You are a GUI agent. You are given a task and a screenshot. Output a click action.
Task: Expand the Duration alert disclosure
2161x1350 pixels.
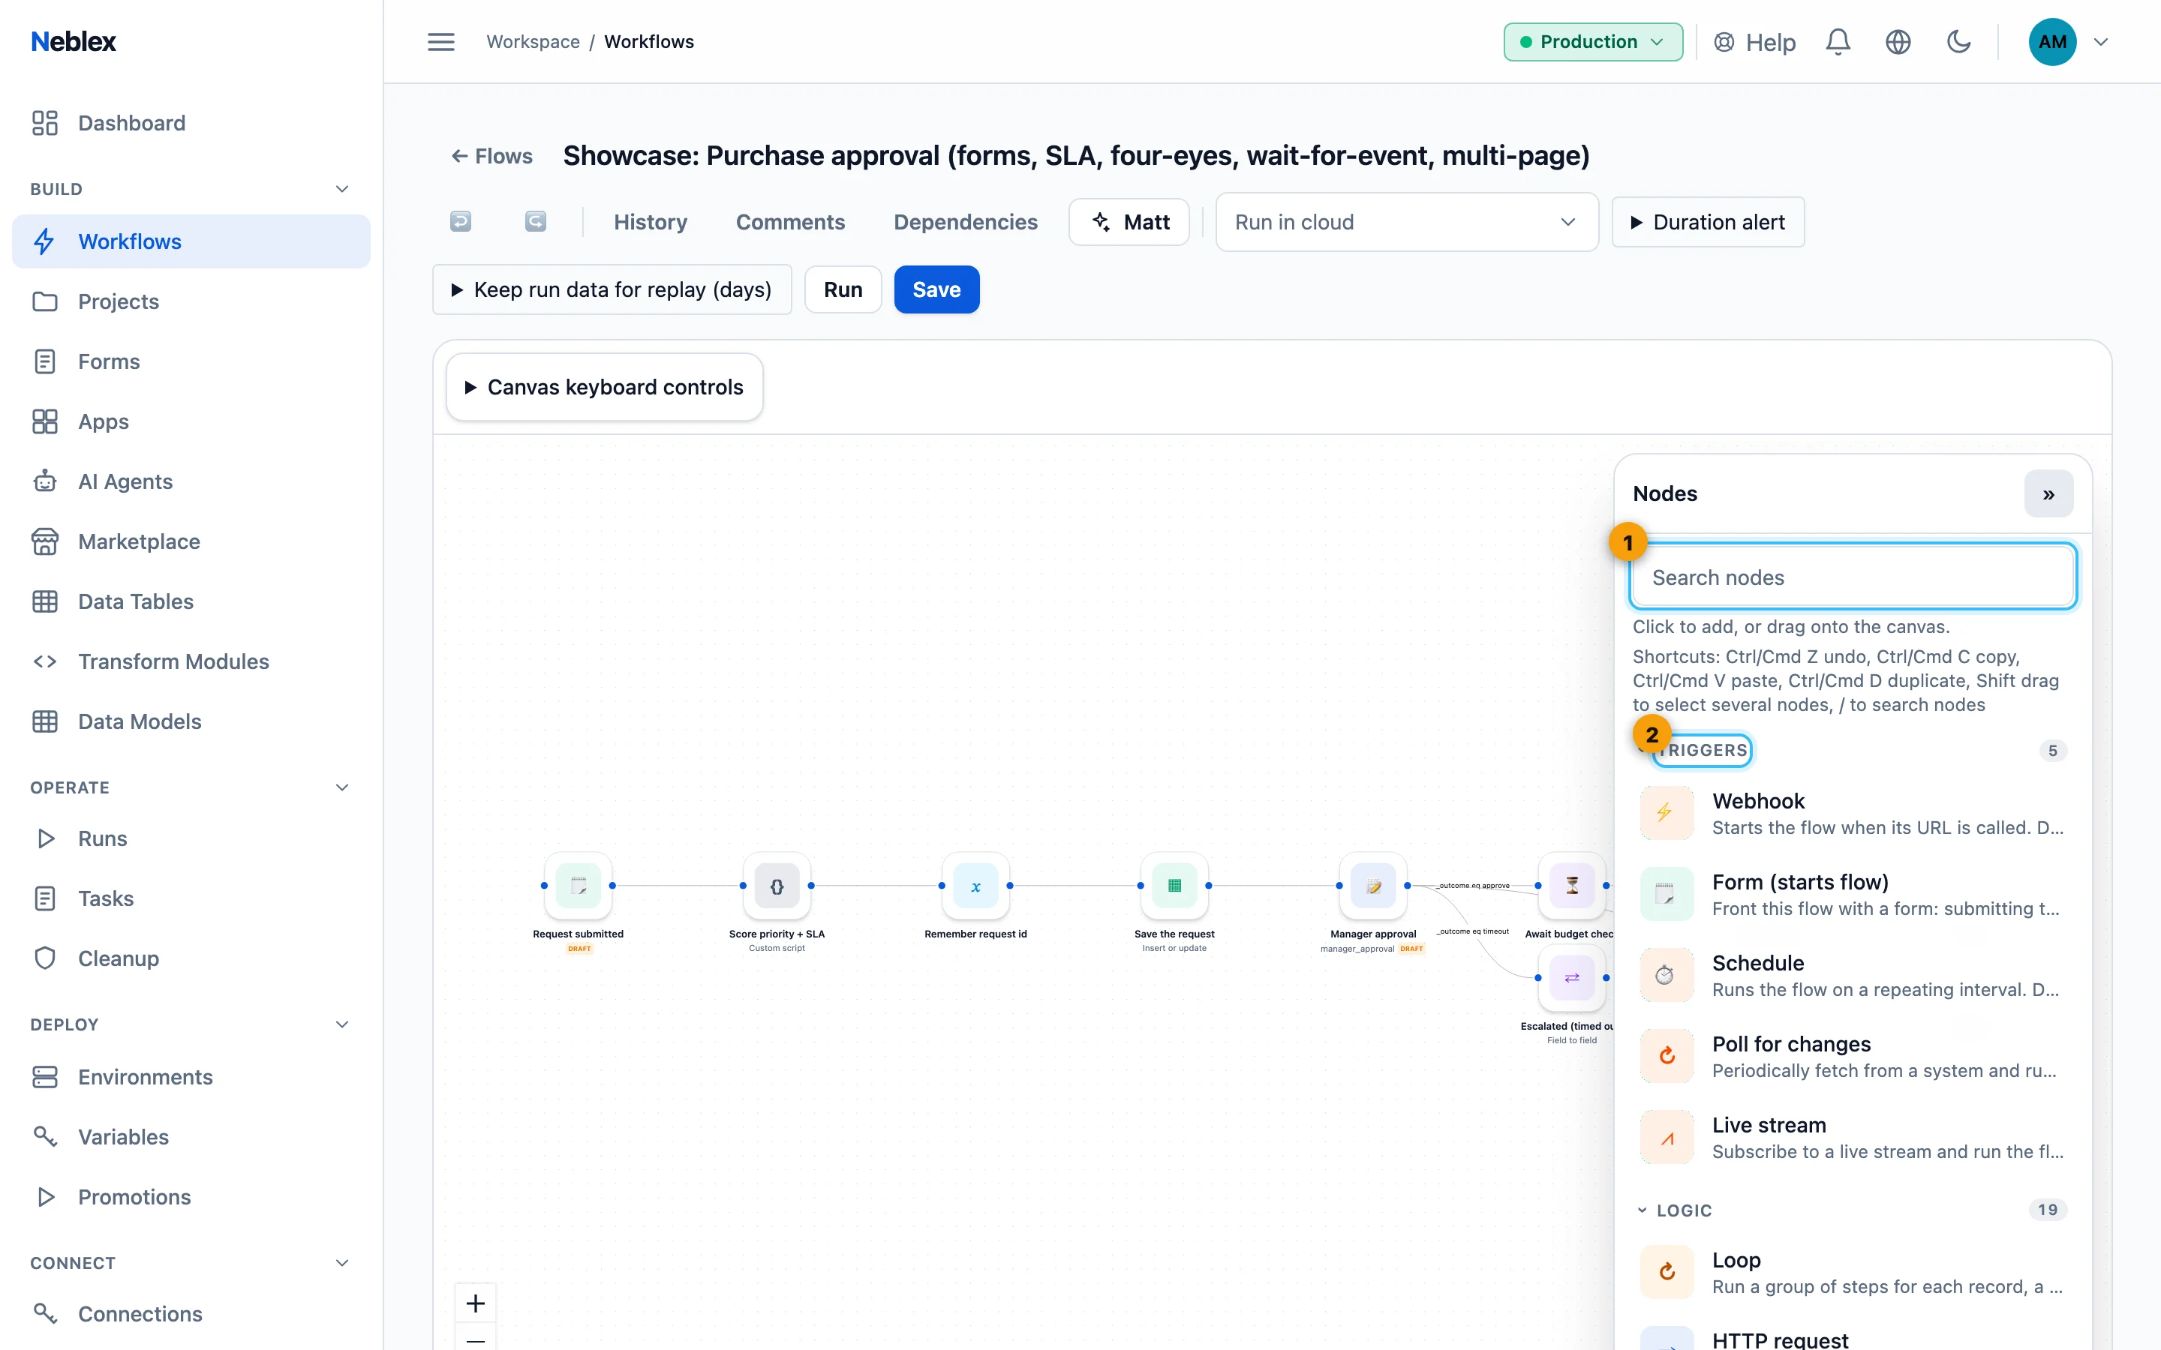click(x=1707, y=222)
